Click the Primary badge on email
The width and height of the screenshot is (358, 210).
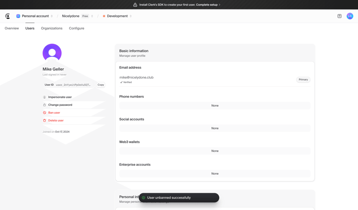(x=303, y=80)
